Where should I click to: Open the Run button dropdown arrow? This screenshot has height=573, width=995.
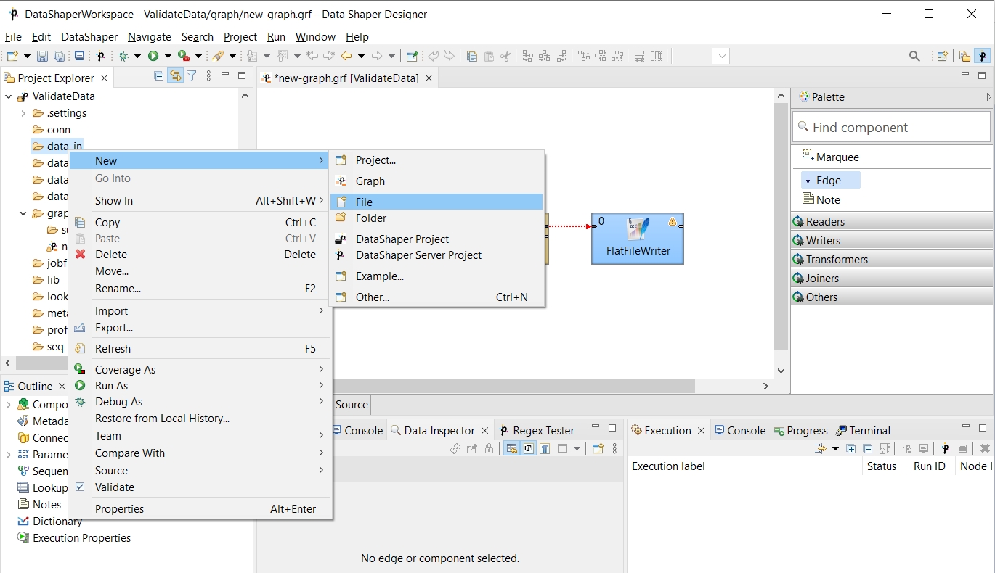tap(168, 56)
